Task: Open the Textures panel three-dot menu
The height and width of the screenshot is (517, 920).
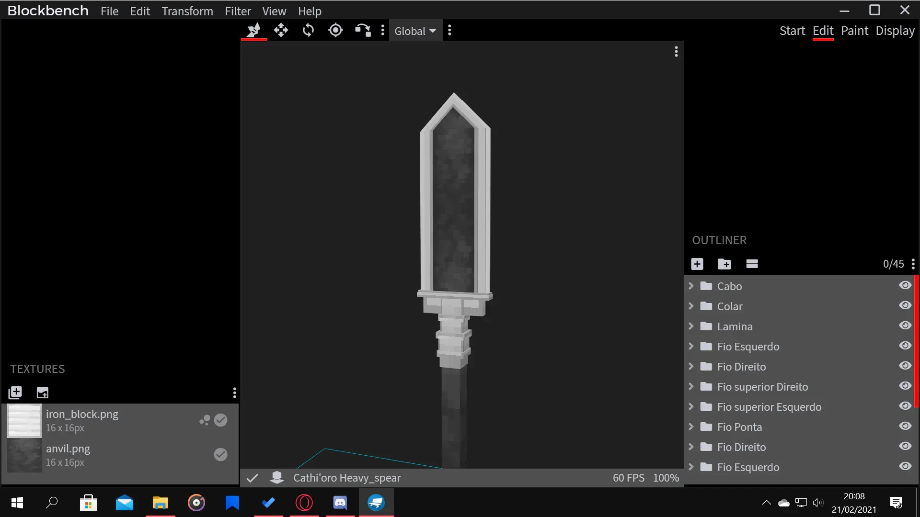Action: tap(234, 393)
